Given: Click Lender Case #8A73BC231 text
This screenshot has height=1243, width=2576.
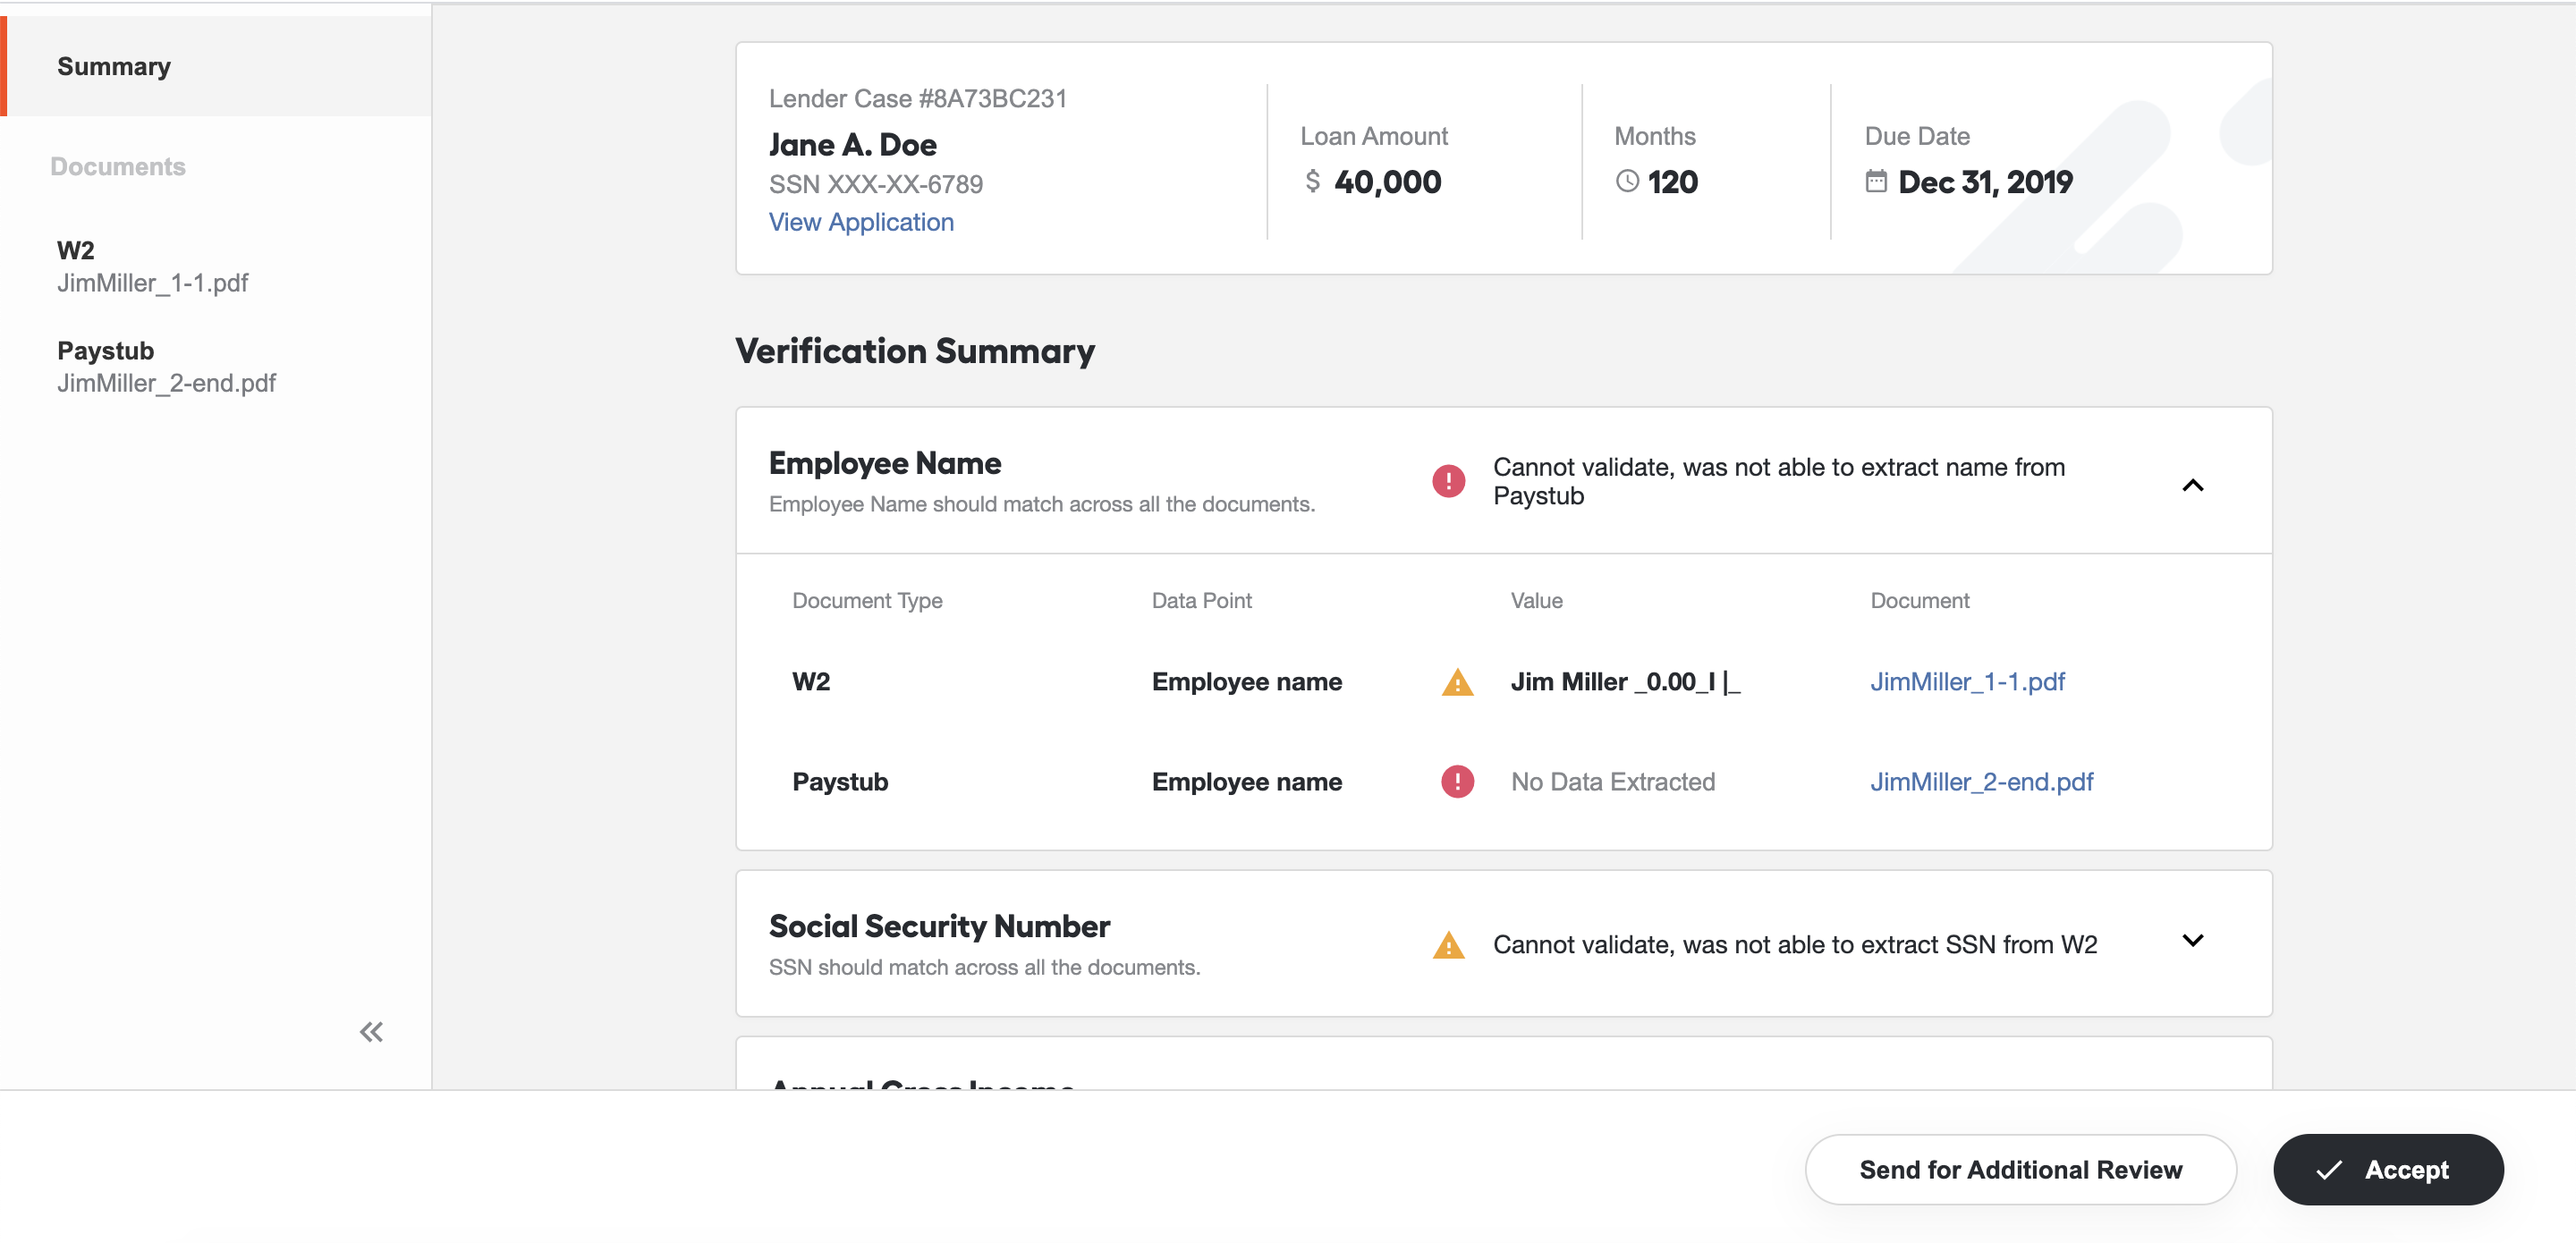Looking at the screenshot, I should pos(917,98).
